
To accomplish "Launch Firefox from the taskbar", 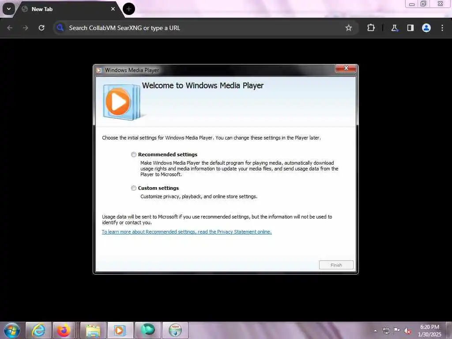I will pyautogui.click(x=64, y=330).
